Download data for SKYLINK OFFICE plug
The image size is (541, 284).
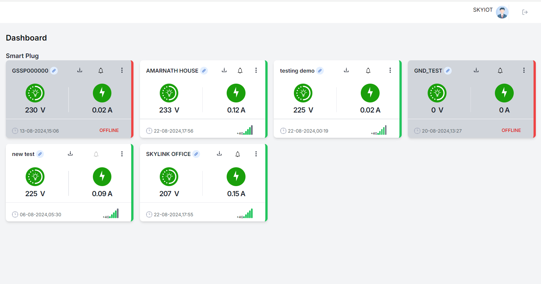pos(219,154)
